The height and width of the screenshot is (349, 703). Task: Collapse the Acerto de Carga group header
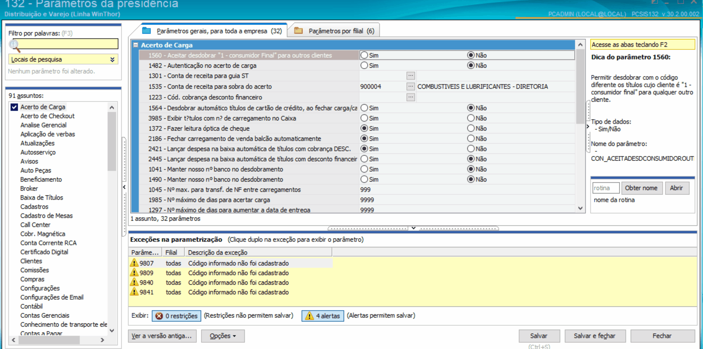coord(135,45)
